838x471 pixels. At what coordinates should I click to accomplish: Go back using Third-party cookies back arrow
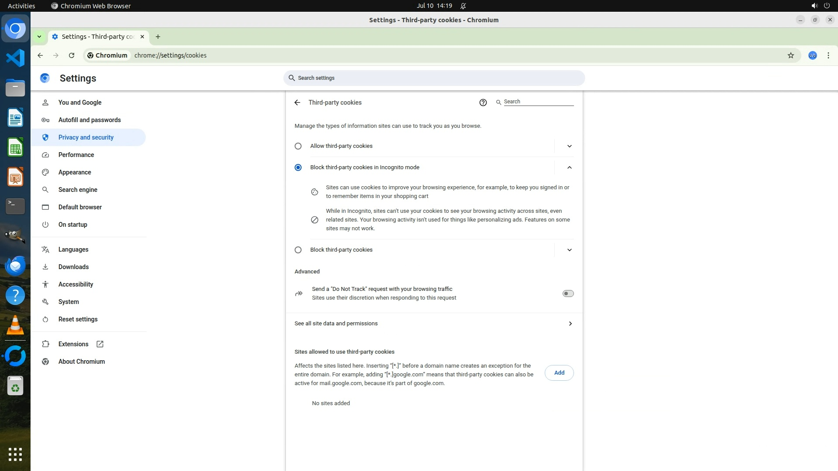pos(297,102)
